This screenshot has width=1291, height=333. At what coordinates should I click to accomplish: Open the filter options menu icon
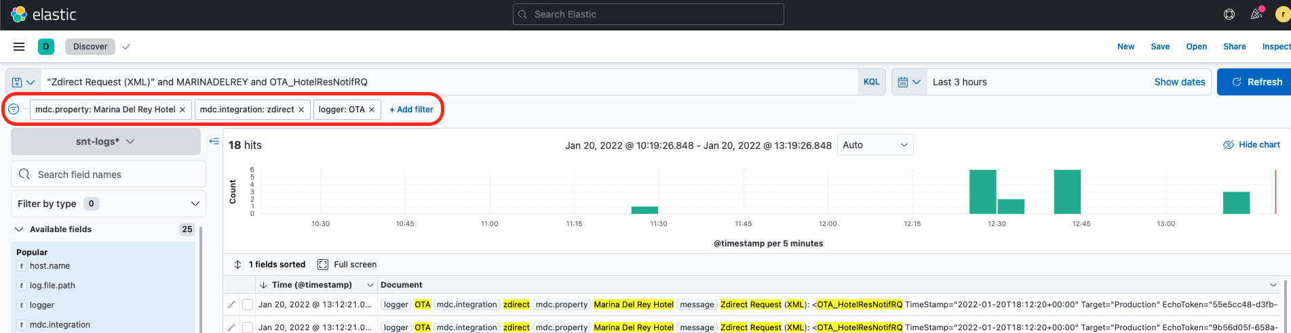coord(14,109)
